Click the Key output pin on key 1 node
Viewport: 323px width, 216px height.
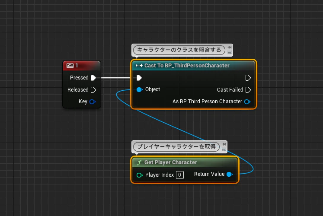point(93,102)
